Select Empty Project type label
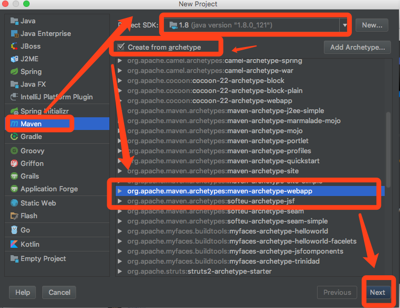The image size is (400, 308). coord(43,258)
